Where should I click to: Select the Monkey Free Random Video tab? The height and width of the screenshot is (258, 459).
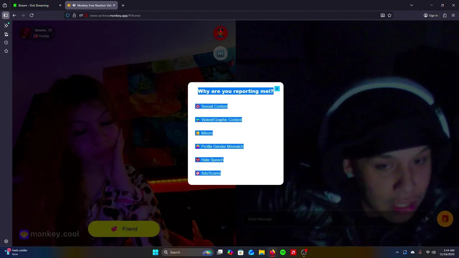[x=92, y=5]
